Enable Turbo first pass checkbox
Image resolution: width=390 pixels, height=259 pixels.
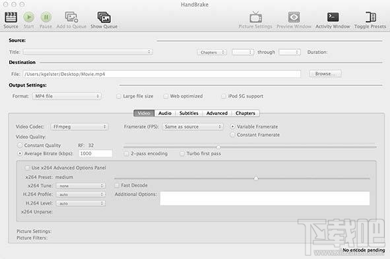(x=182, y=154)
